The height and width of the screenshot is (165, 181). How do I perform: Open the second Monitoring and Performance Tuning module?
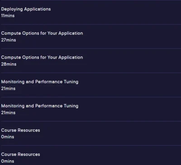pyautogui.click(x=40, y=106)
